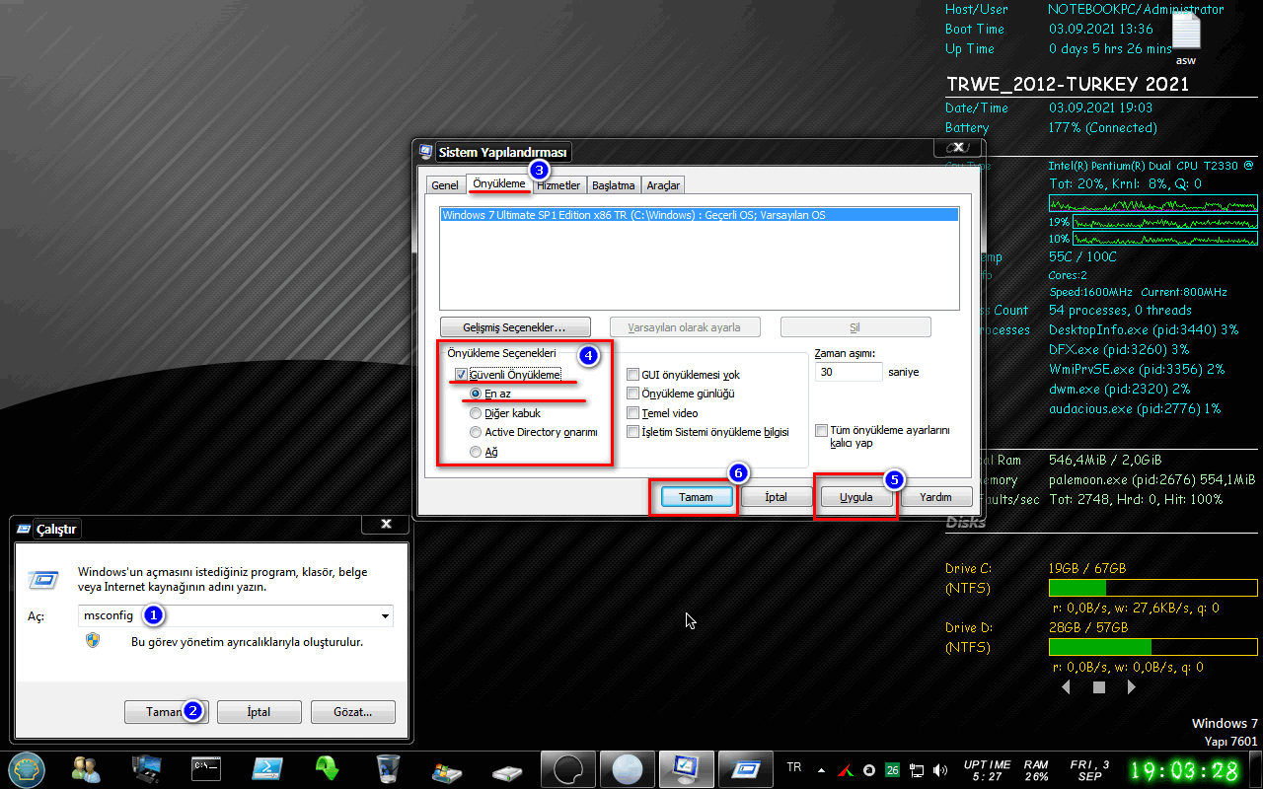The height and width of the screenshot is (789, 1263).
Task: Click the previous arrow under Disks
Action: (1066, 687)
